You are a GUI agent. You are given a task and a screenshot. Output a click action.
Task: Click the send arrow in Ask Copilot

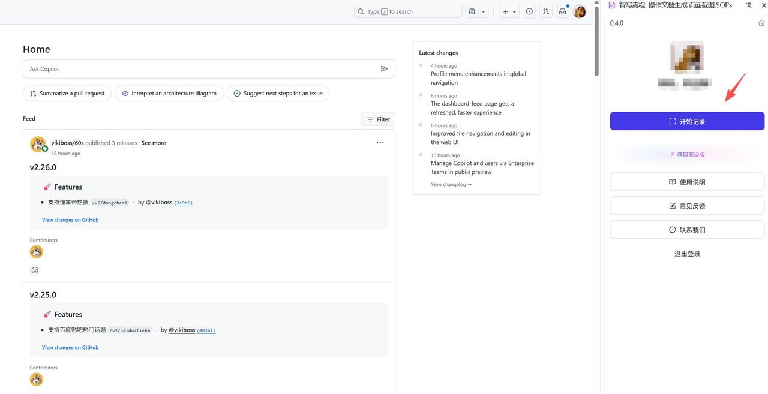coord(384,69)
